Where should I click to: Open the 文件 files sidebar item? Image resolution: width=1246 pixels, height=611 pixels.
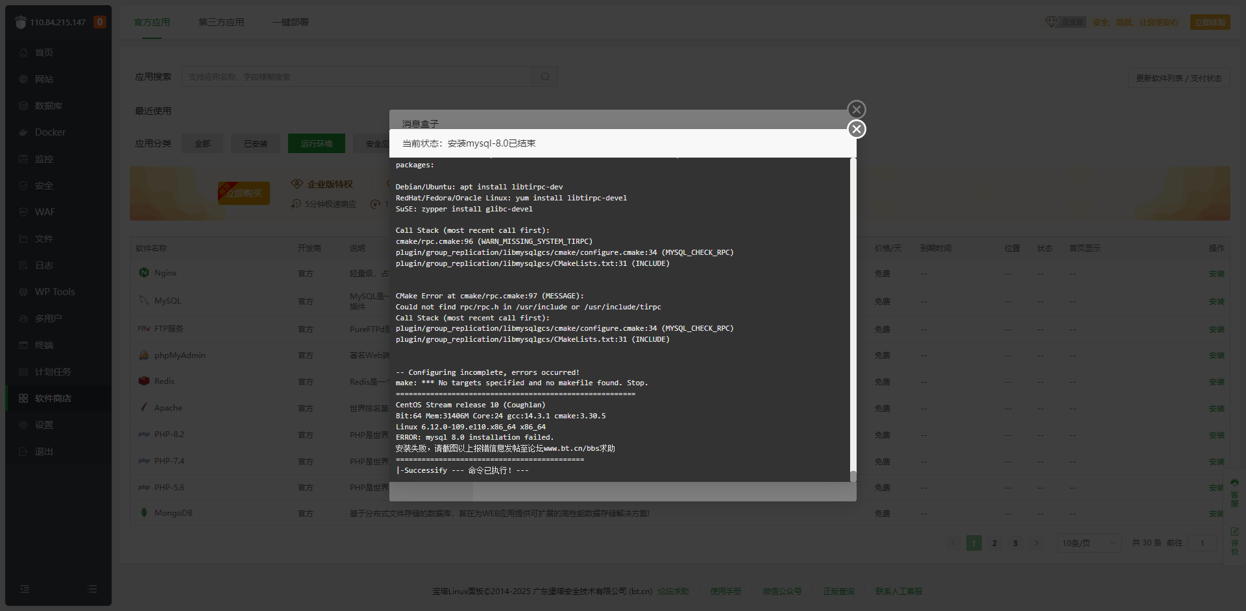click(x=58, y=239)
